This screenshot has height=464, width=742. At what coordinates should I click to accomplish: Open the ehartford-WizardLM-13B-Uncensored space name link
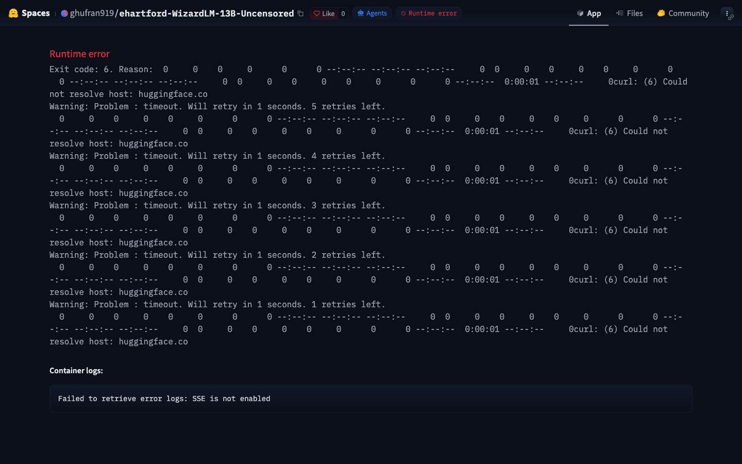pyautogui.click(x=207, y=13)
